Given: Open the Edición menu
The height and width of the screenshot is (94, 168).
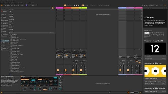Looking at the screenshot, I should [x=6, y=3].
